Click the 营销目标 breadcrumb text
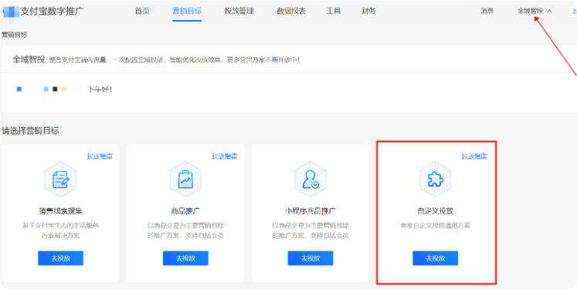The width and height of the screenshot is (577, 289). [x=15, y=35]
